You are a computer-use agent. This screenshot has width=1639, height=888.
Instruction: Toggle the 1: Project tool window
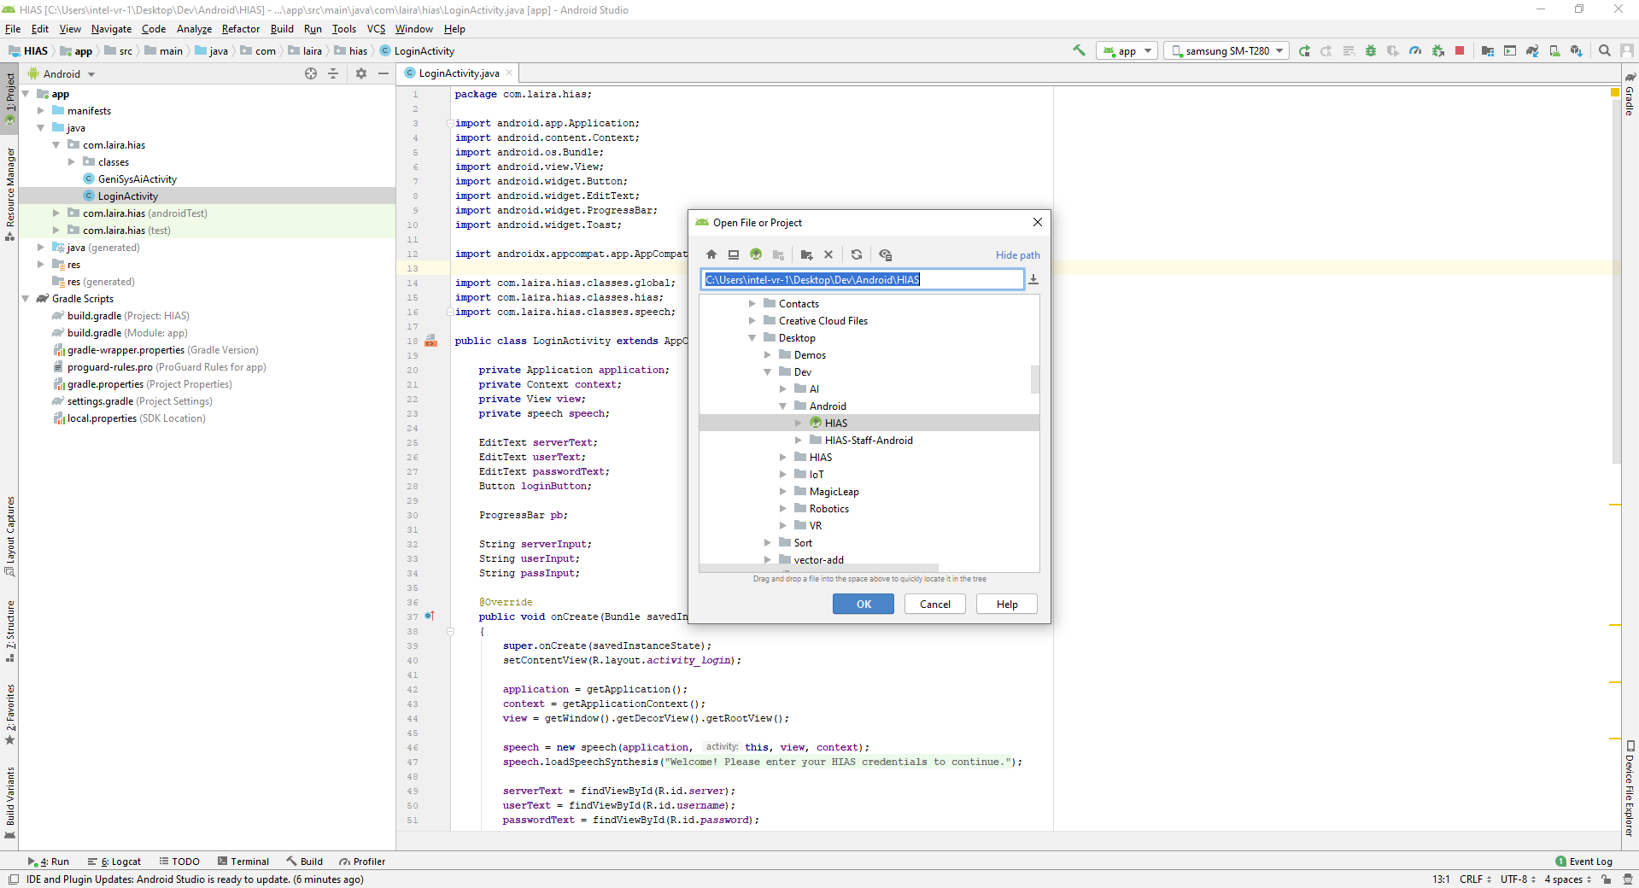(x=9, y=98)
